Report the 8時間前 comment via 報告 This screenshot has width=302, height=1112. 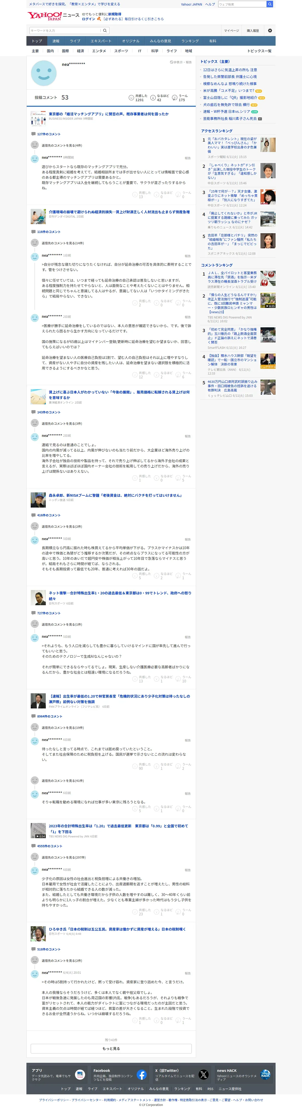click(x=187, y=158)
